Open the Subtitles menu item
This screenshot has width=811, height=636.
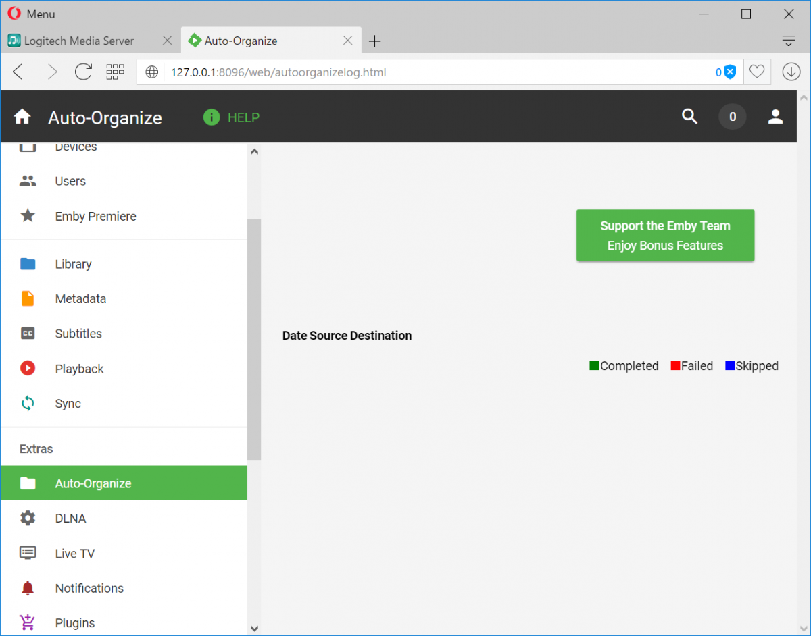click(x=124, y=334)
